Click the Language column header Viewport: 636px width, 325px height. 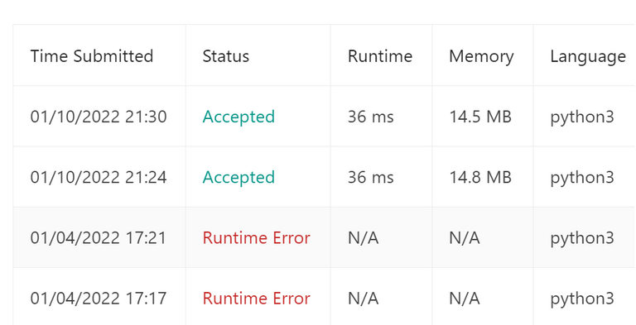(588, 57)
